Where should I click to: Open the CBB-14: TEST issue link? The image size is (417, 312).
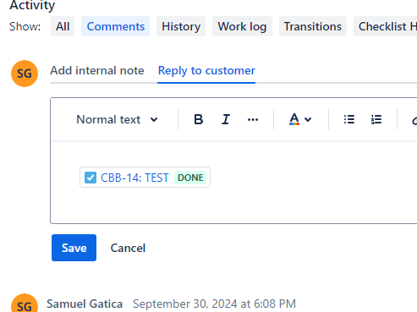pos(134,178)
